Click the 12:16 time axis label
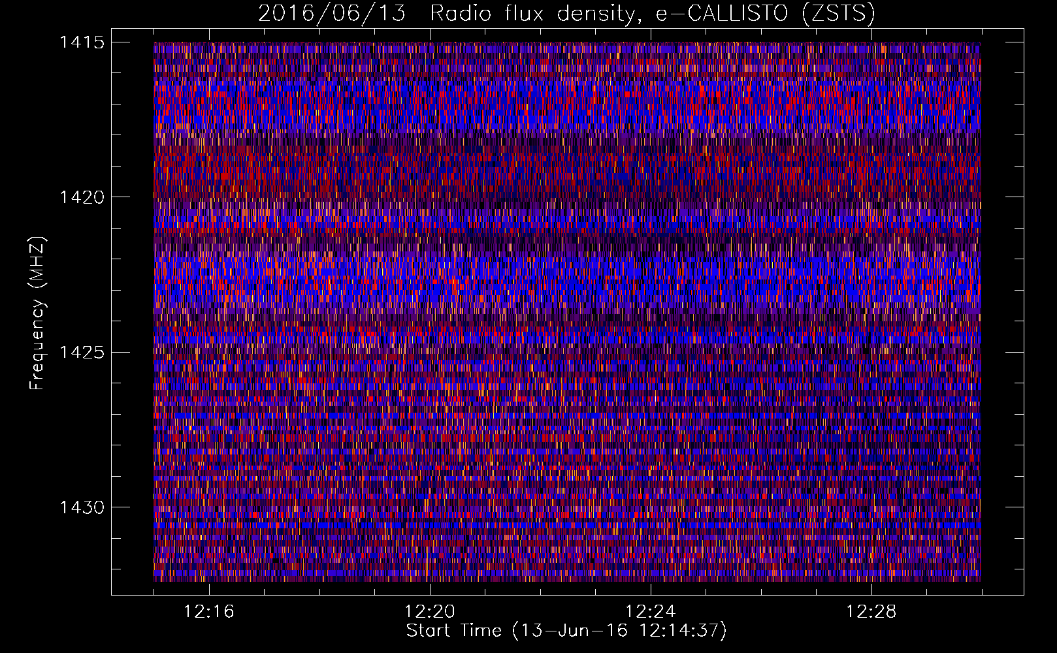The image size is (1057, 653). [x=209, y=612]
